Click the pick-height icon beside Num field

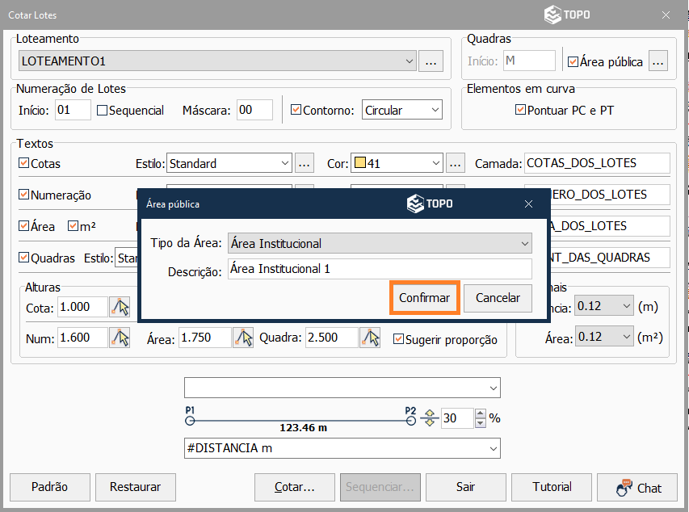point(120,338)
